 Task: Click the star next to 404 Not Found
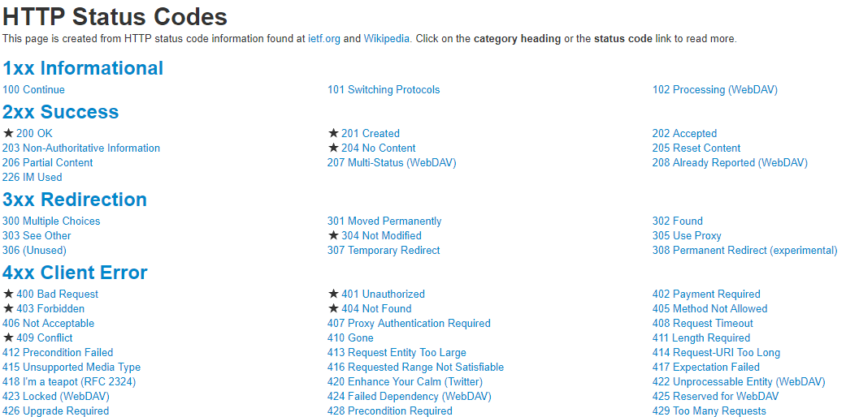tap(333, 308)
